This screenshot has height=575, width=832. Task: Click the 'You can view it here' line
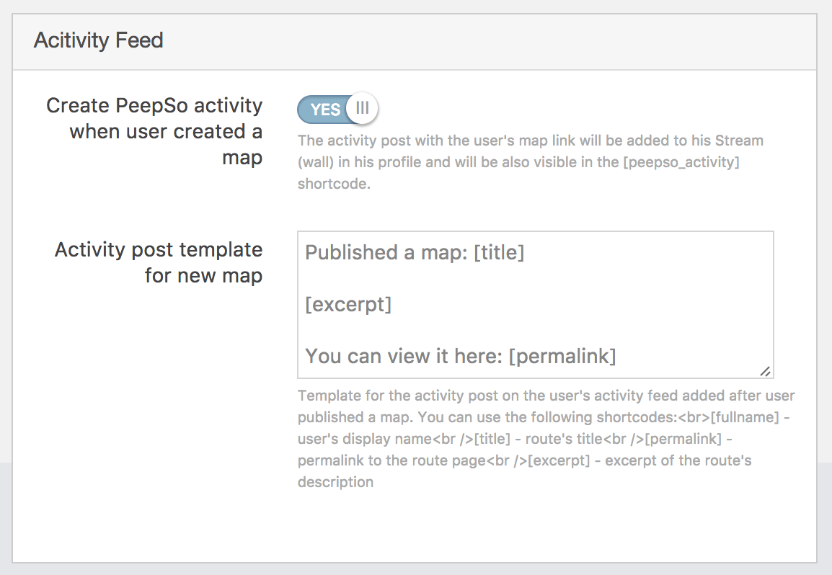404,356
